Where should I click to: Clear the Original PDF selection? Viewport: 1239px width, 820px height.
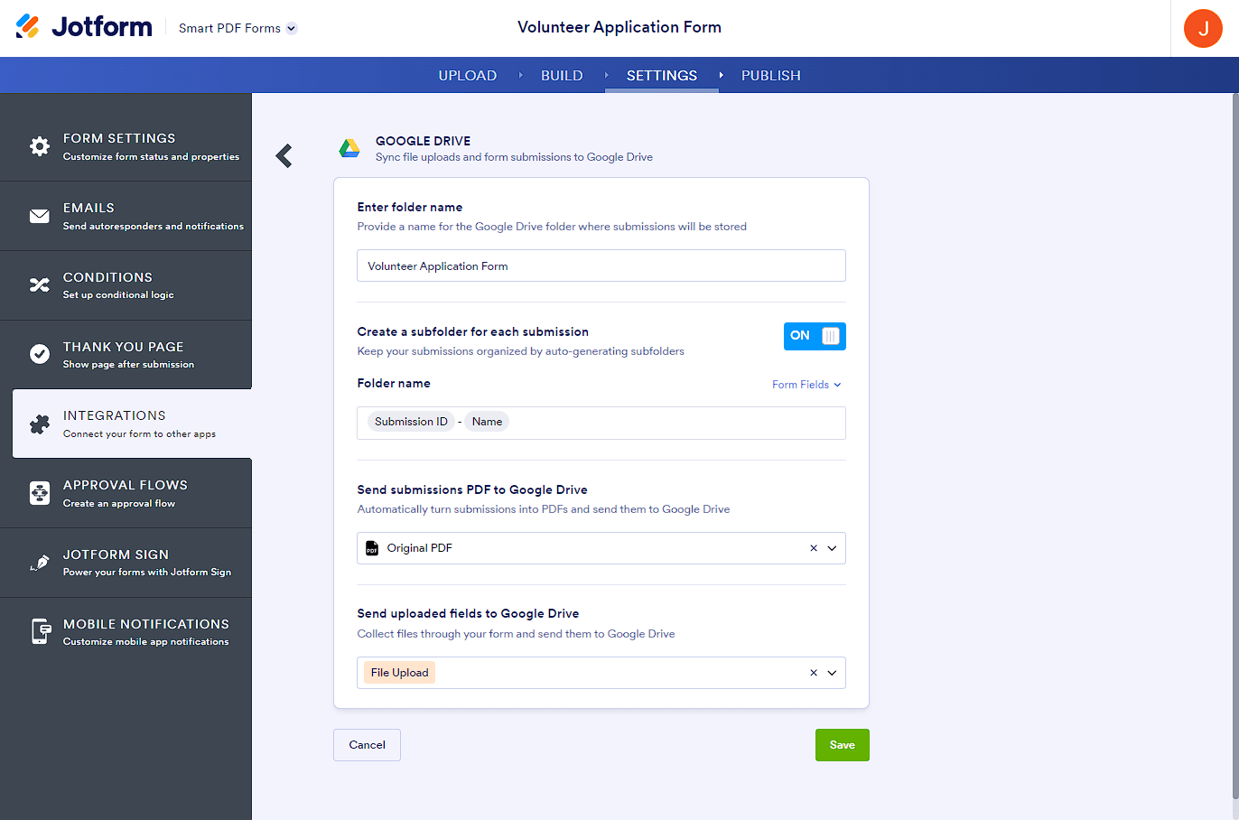(x=813, y=548)
